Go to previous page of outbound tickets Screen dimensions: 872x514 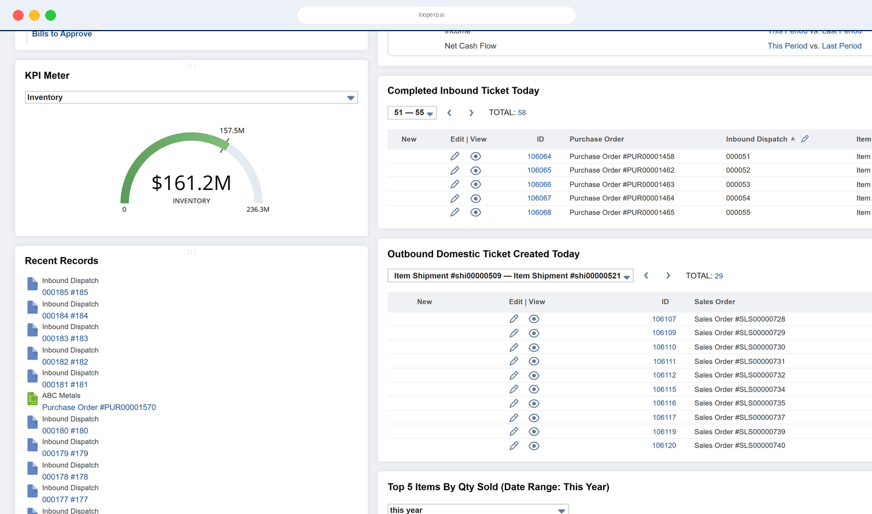(646, 275)
